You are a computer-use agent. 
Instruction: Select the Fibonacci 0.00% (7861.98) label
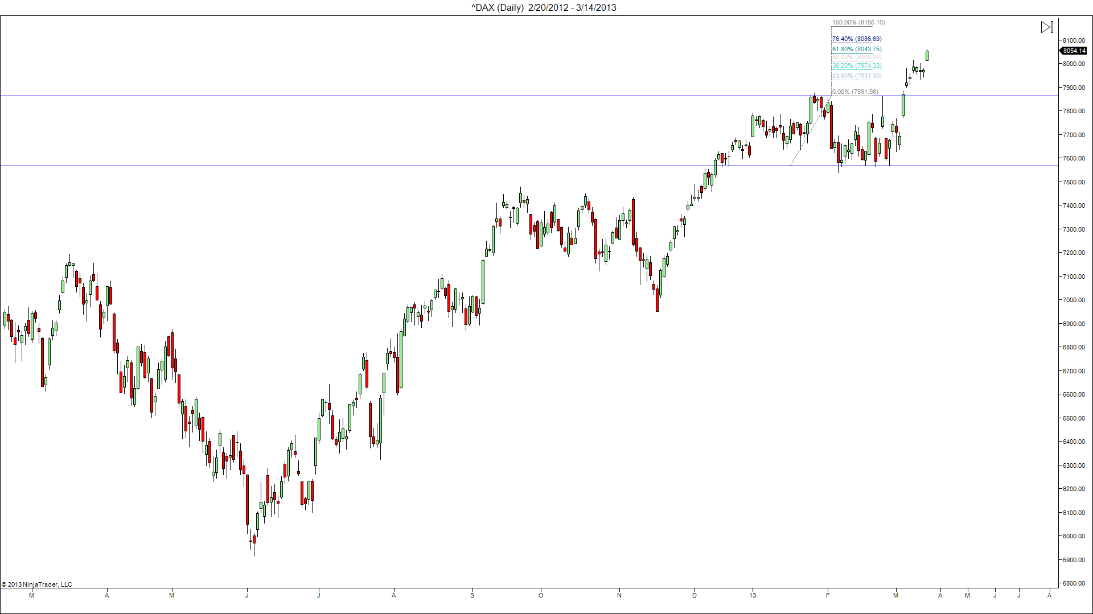pyautogui.click(x=855, y=92)
